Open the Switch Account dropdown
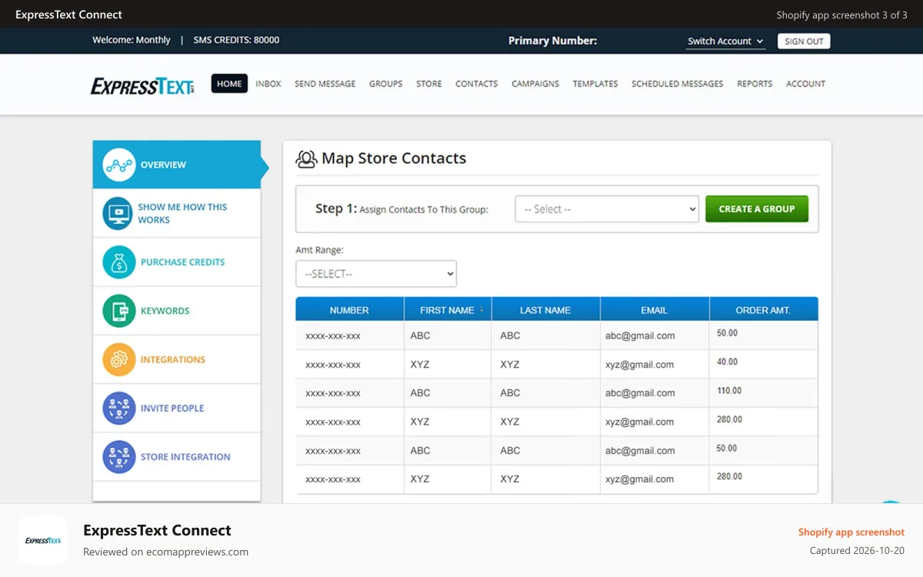Image resolution: width=923 pixels, height=577 pixels. pos(725,42)
